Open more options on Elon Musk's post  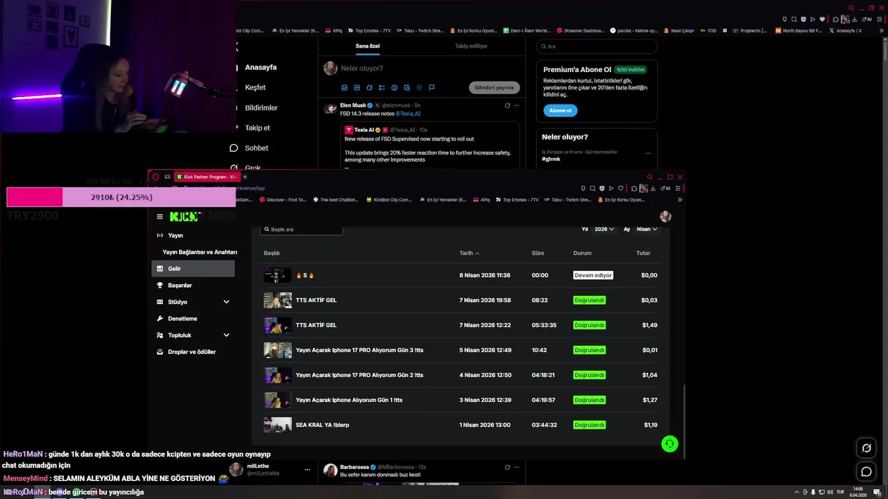pyautogui.click(x=516, y=105)
